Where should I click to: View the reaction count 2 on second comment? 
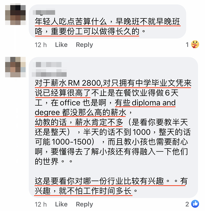[x=187, y=204]
